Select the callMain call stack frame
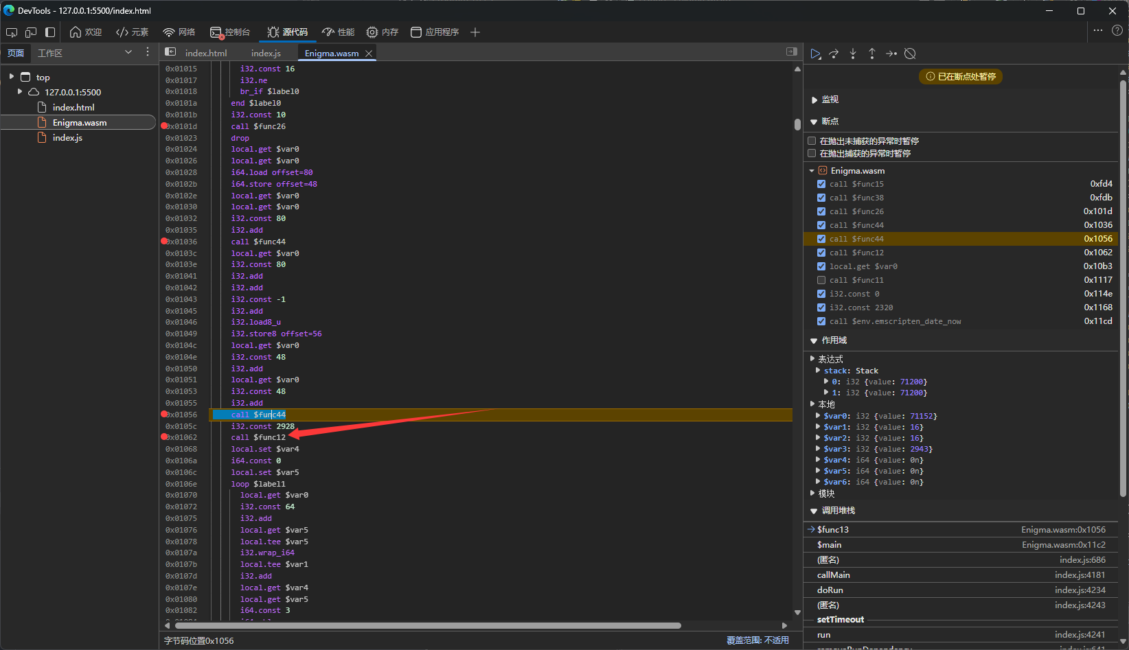The width and height of the screenshot is (1129, 650). pos(961,575)
